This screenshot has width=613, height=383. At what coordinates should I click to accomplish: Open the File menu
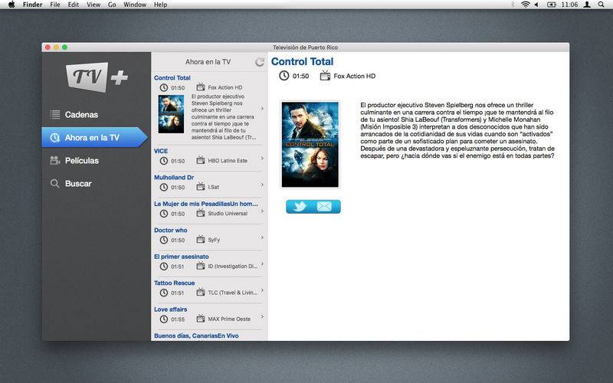pyautogui.click(x=55, y=5)
